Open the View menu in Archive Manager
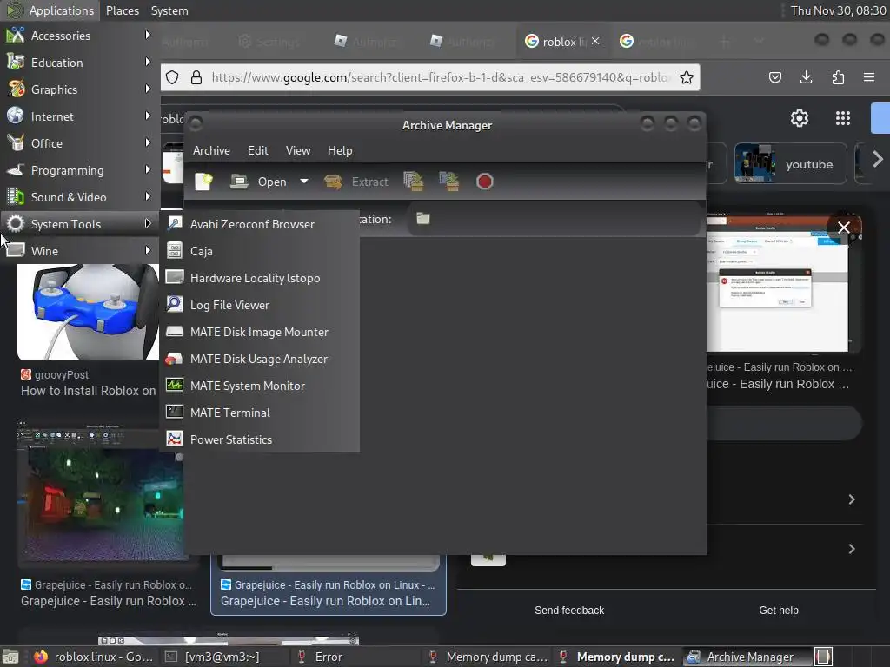This screenshot has height=667, width=890. pos(298,150)
